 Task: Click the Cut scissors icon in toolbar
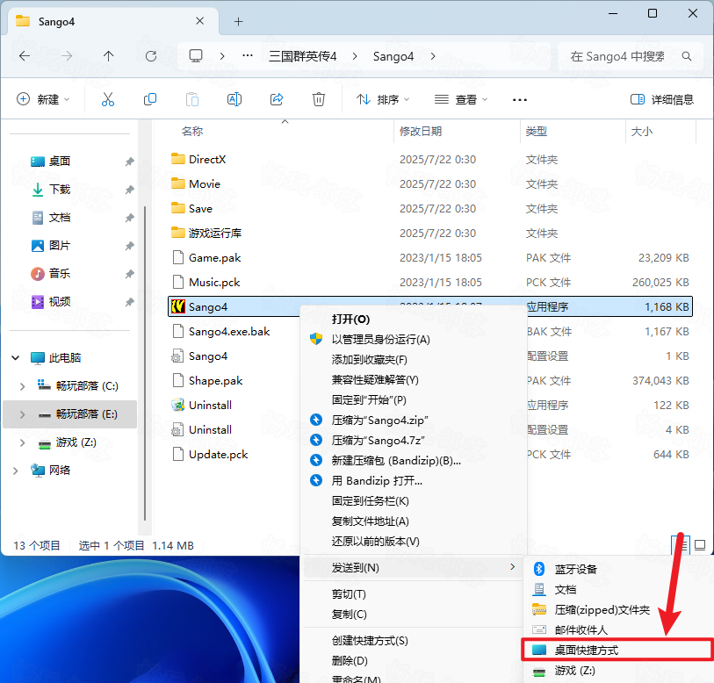(x=108, y=99)
